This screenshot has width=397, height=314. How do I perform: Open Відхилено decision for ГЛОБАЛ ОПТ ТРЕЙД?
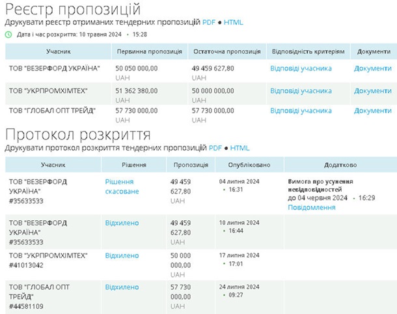(x=122, y=287)
